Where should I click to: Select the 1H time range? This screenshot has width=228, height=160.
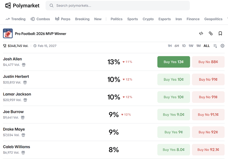click(x=170, y=46)
